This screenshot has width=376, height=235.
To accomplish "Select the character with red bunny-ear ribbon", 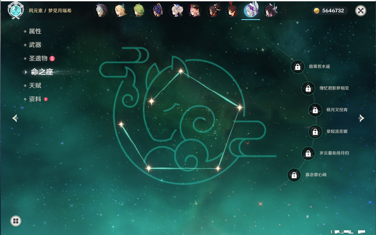I will [x=232, y=10].
